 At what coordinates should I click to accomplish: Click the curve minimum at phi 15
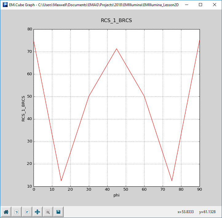[61, 181]
